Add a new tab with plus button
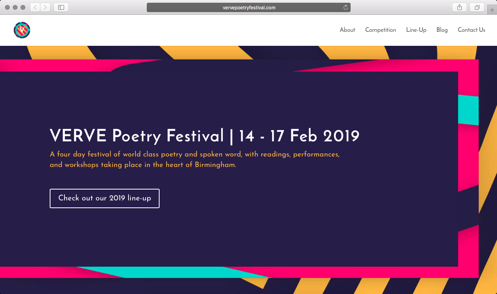This screenshot has width=497, height=294. click(x=492, y=10)
